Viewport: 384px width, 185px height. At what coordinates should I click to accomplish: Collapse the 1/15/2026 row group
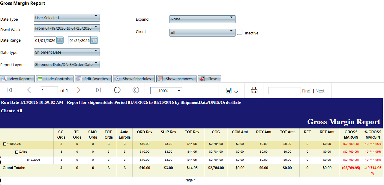pos(4,144)
